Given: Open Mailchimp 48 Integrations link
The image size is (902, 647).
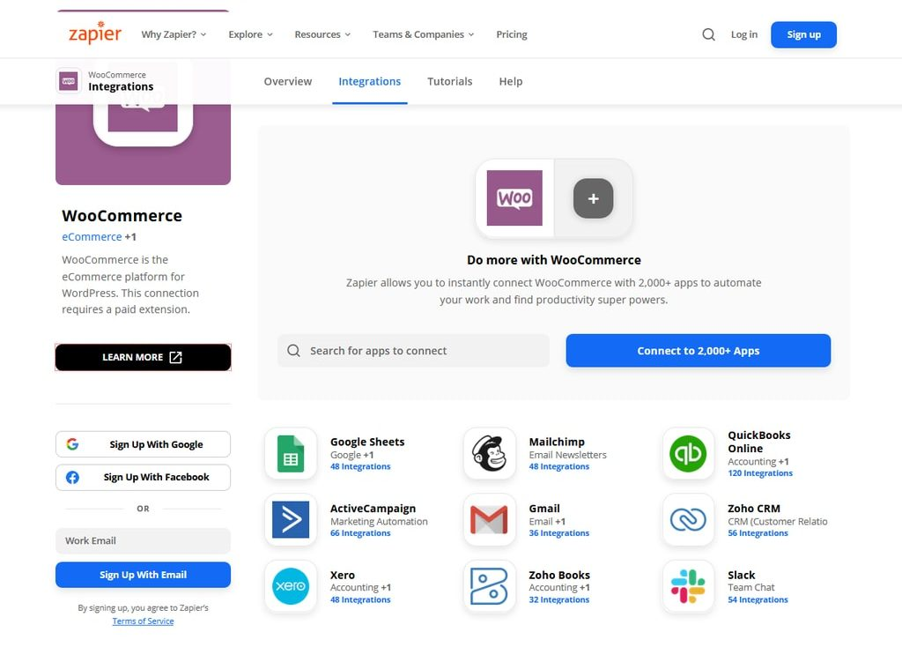Looking at the screenshot, I should (559, 466).
